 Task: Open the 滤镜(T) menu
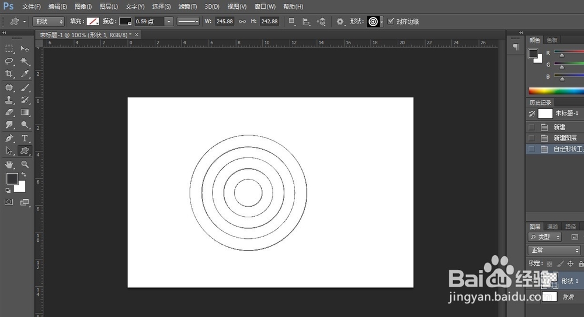[187, 6]
